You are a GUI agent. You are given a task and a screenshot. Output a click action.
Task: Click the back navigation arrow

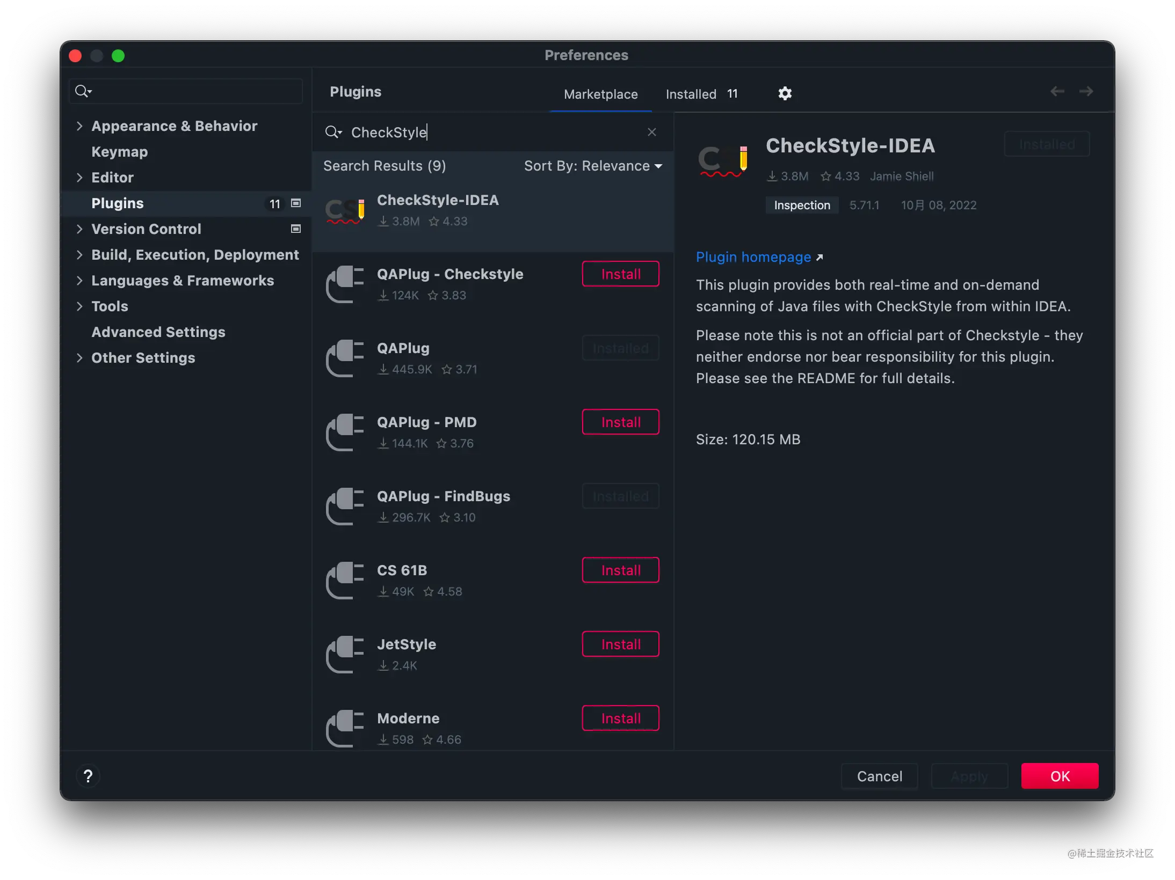(1057, 91)
